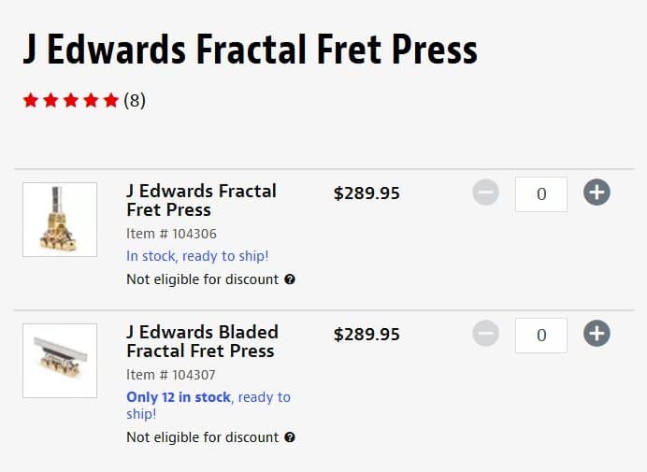Decrease quantity for J Edwards Fractal Fret Press
The image size is (647, 472).
tap(485, 193)
